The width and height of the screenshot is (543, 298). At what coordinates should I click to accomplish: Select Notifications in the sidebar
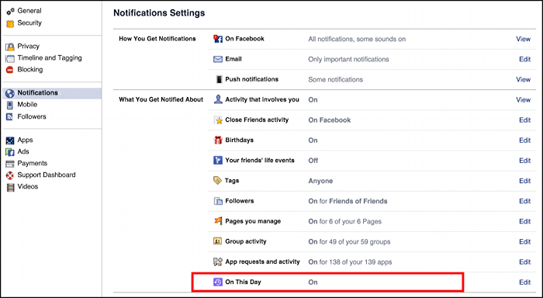52,93
